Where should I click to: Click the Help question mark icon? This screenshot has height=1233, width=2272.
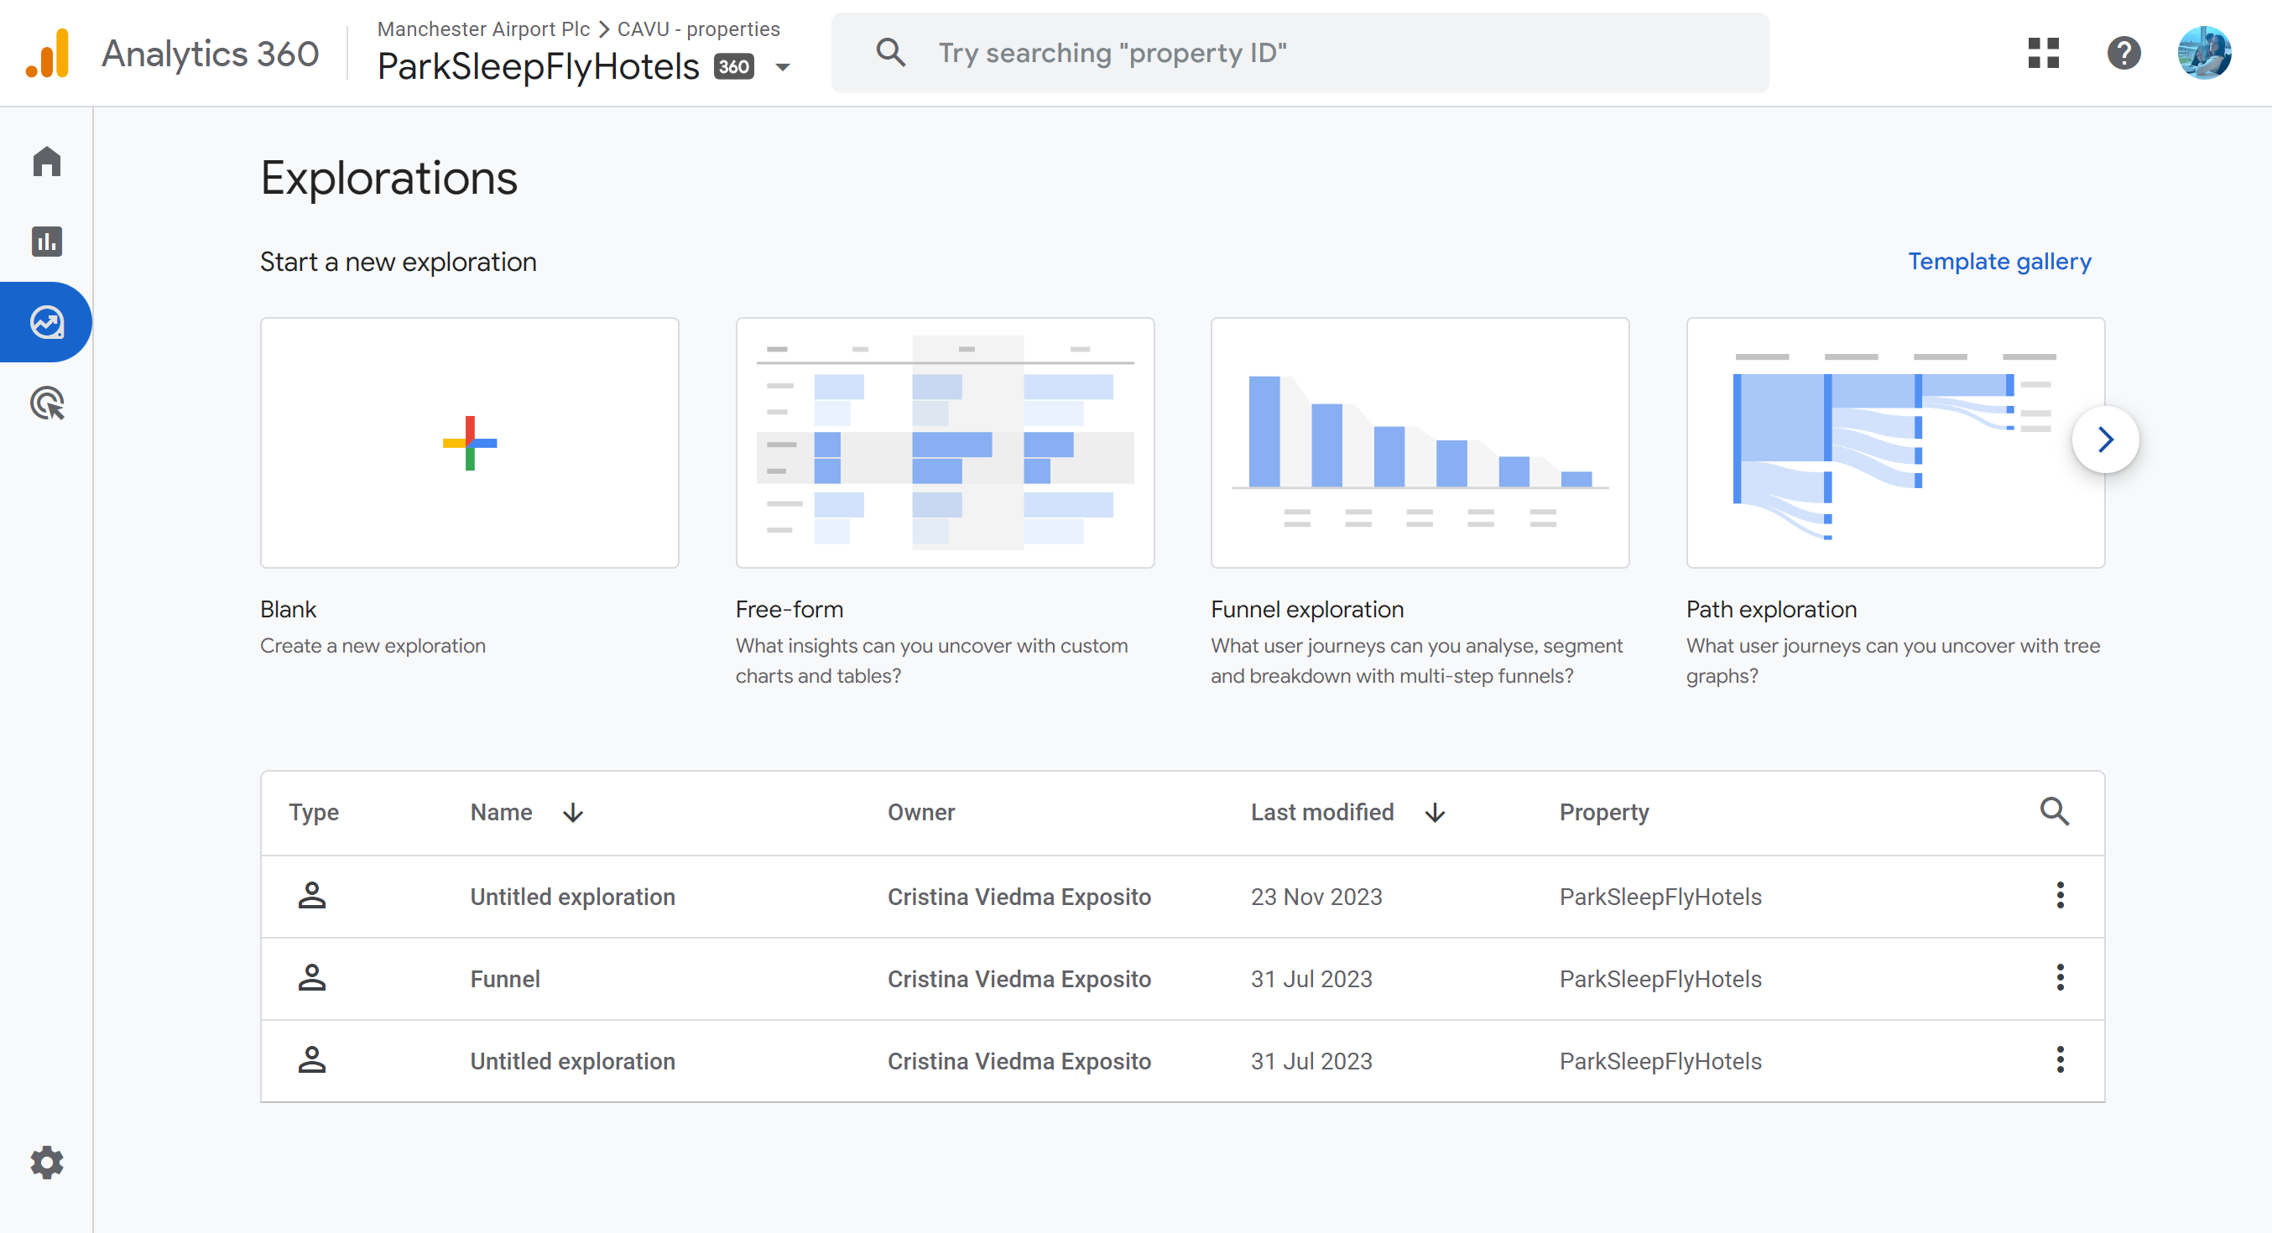tap(2123, 53)
